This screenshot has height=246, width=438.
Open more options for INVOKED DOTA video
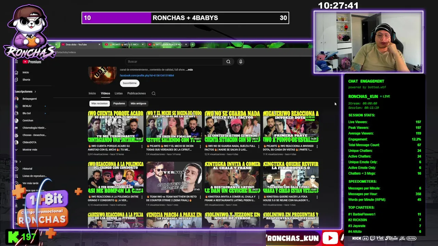click(x=317, y=147)
